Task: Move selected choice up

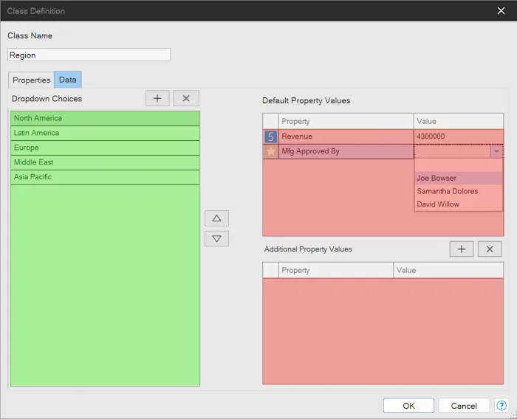Action: [216, 218]
